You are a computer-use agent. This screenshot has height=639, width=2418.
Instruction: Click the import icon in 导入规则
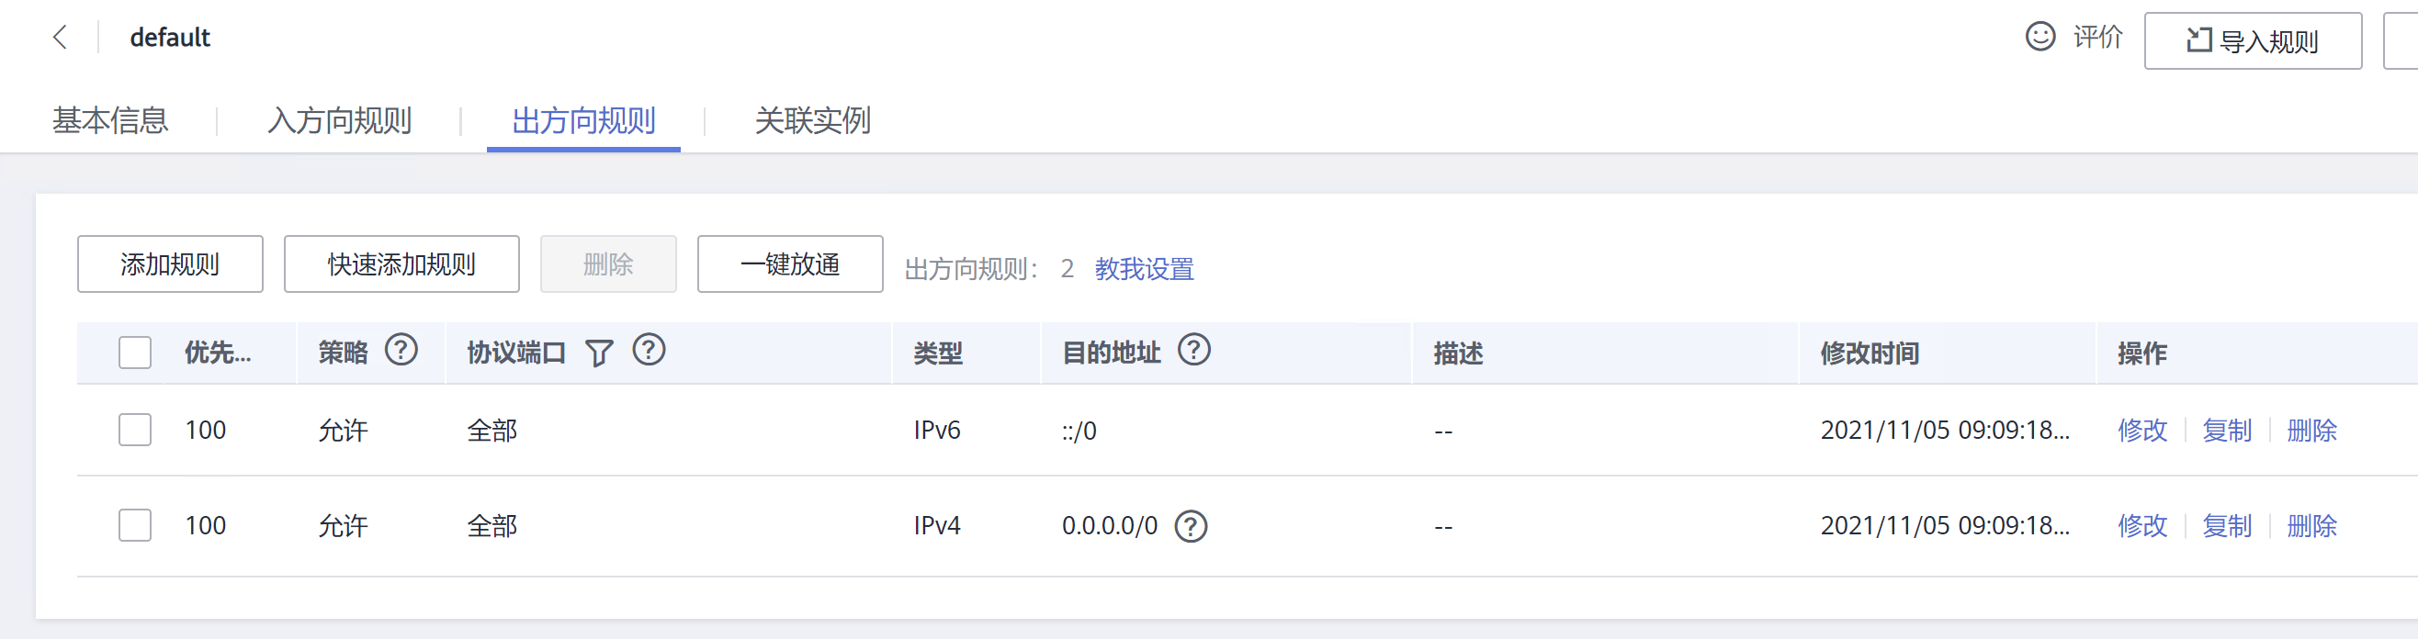click(2198, 40)
